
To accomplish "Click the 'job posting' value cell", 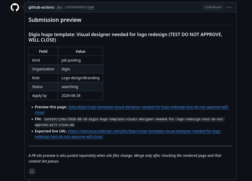I will [80, 60].
